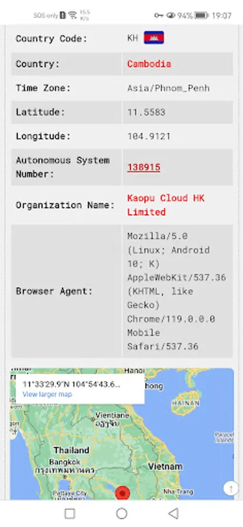The width and height of the screenshot is (243, 527).
Task: Select the KH country code text
Action: [x=132, y=38]
